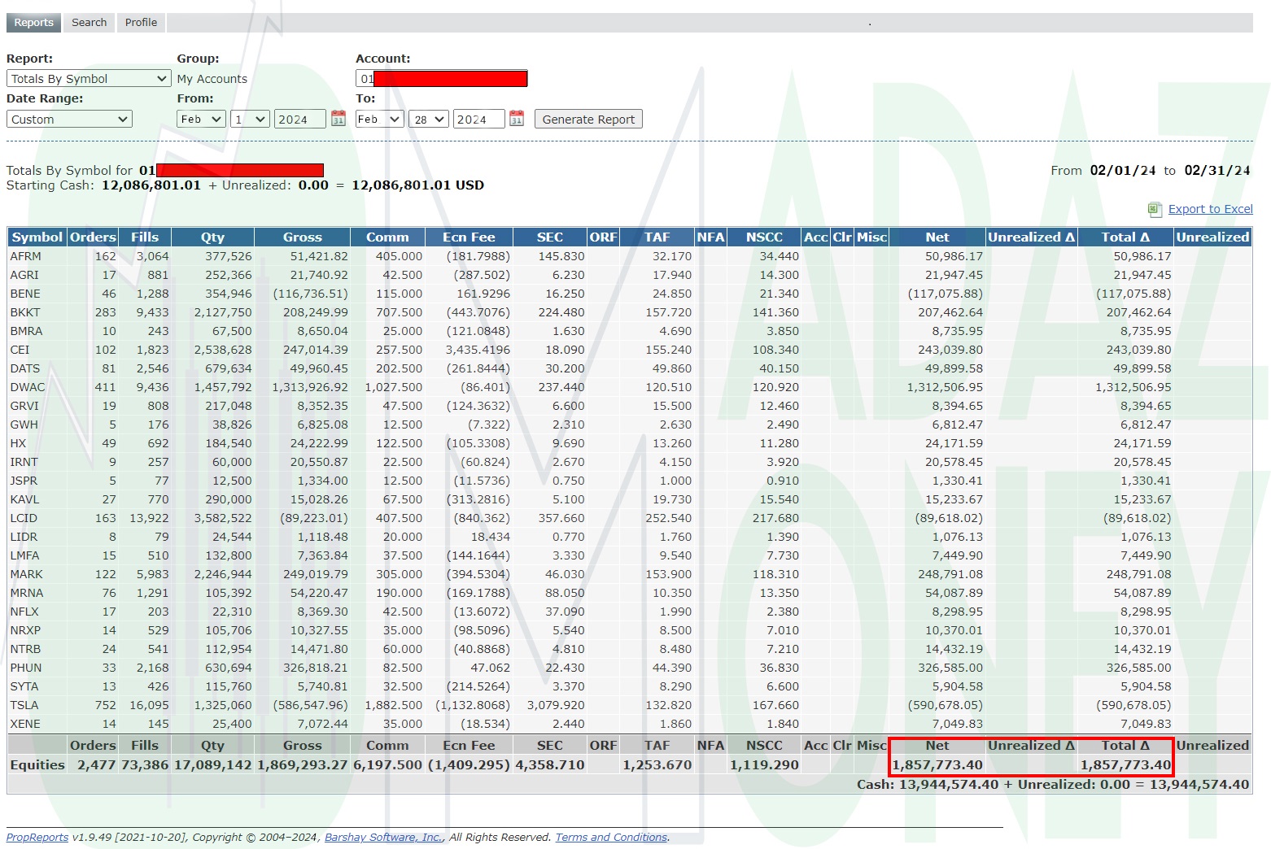Sort table by the Symbol column header
This screenshot has width=1271, height=849.
coord(37,237)
